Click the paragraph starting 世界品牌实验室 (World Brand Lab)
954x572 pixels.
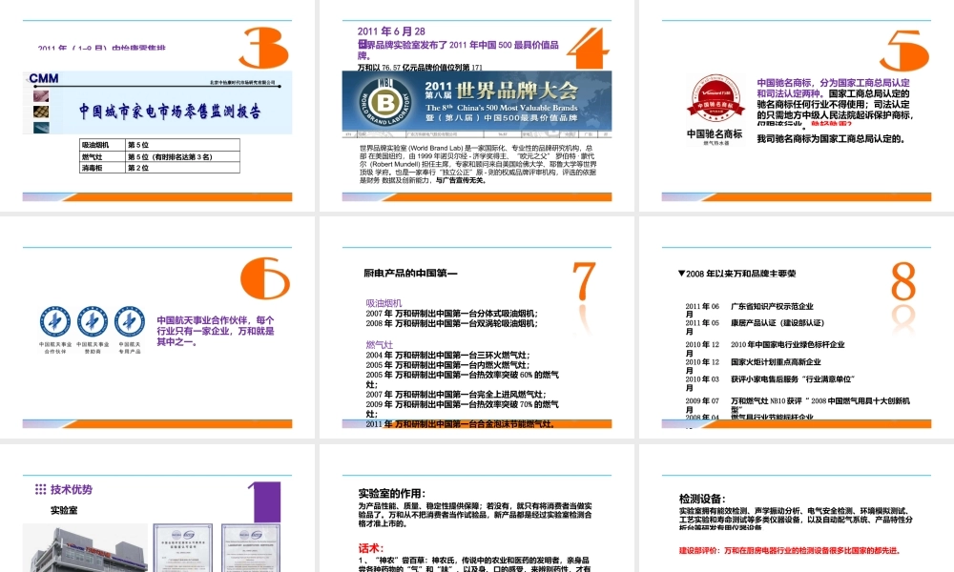(x=478, y=164)
